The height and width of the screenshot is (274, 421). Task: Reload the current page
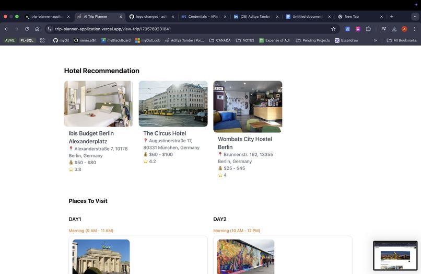[27, 29]
